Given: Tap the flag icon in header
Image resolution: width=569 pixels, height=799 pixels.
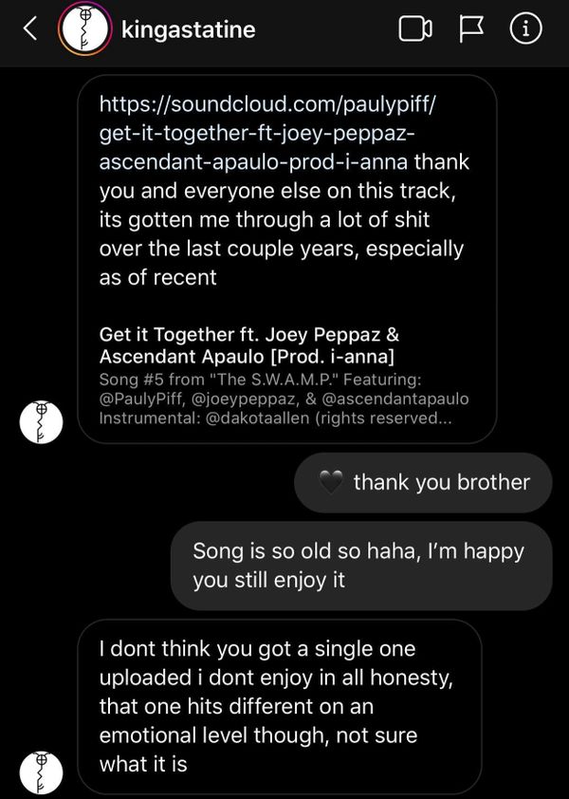Looking at the screenshot, I should [471, 30].
